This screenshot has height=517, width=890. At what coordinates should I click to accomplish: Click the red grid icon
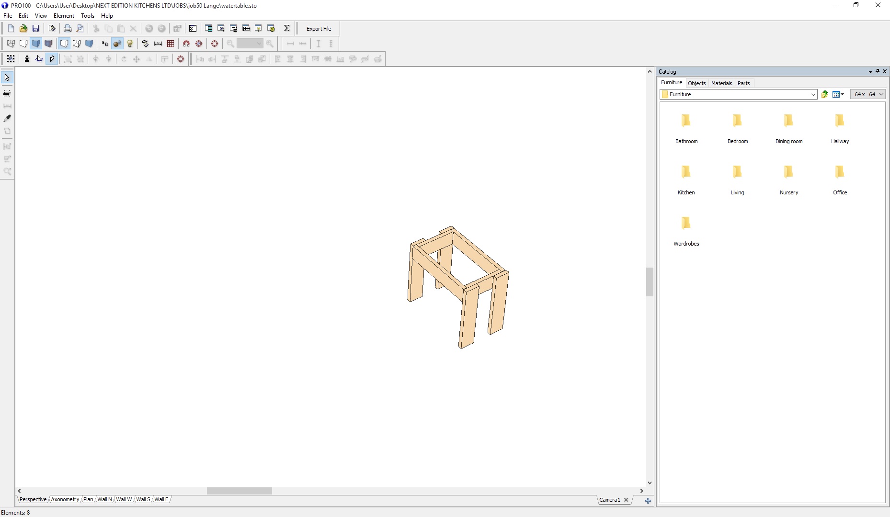tap(171, 44)
